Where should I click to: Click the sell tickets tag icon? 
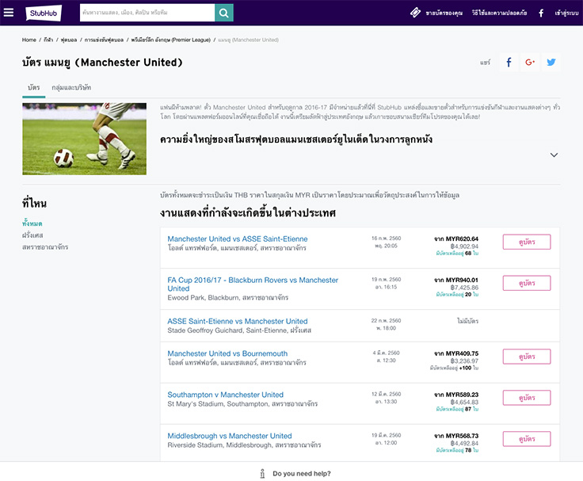415,13
